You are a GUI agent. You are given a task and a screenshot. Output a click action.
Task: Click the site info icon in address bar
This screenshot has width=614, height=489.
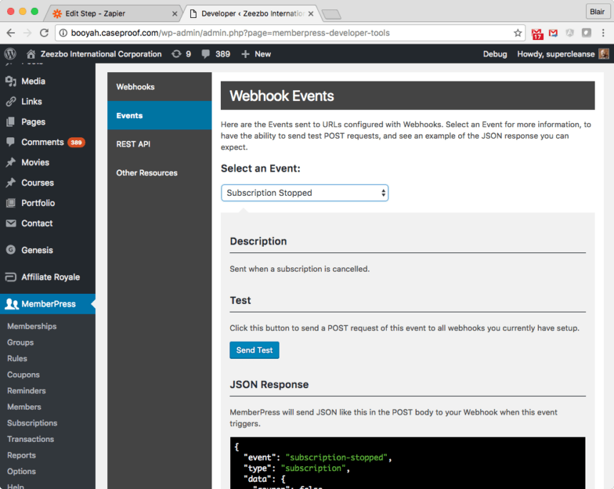63,33
